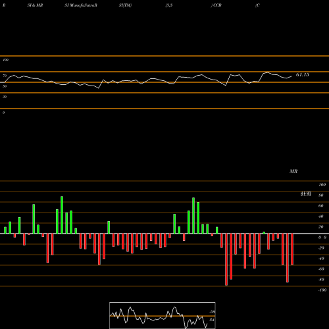Viewport: 329px width, 329px height.
Task: Click the '(5,5' header text
Action: click(x=169, y=5)
